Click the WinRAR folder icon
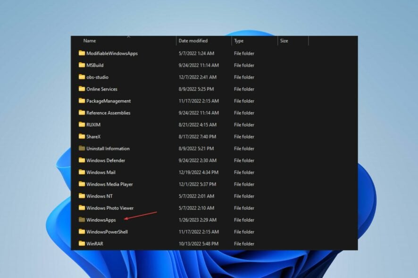Viewport: 418px width, 278px height. click(x=82, y=244)
